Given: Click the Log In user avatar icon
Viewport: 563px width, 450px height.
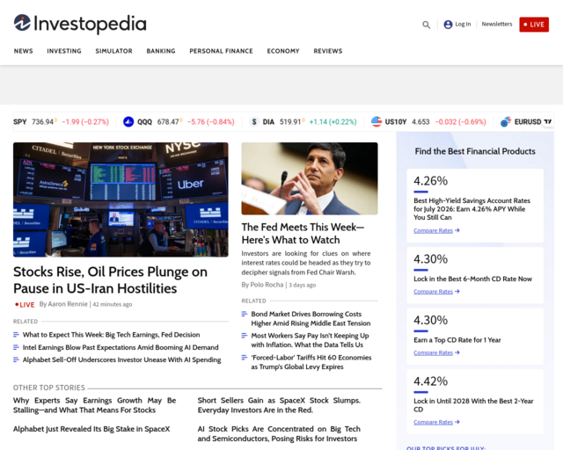Looking at the screenshot, I should 448,25.
